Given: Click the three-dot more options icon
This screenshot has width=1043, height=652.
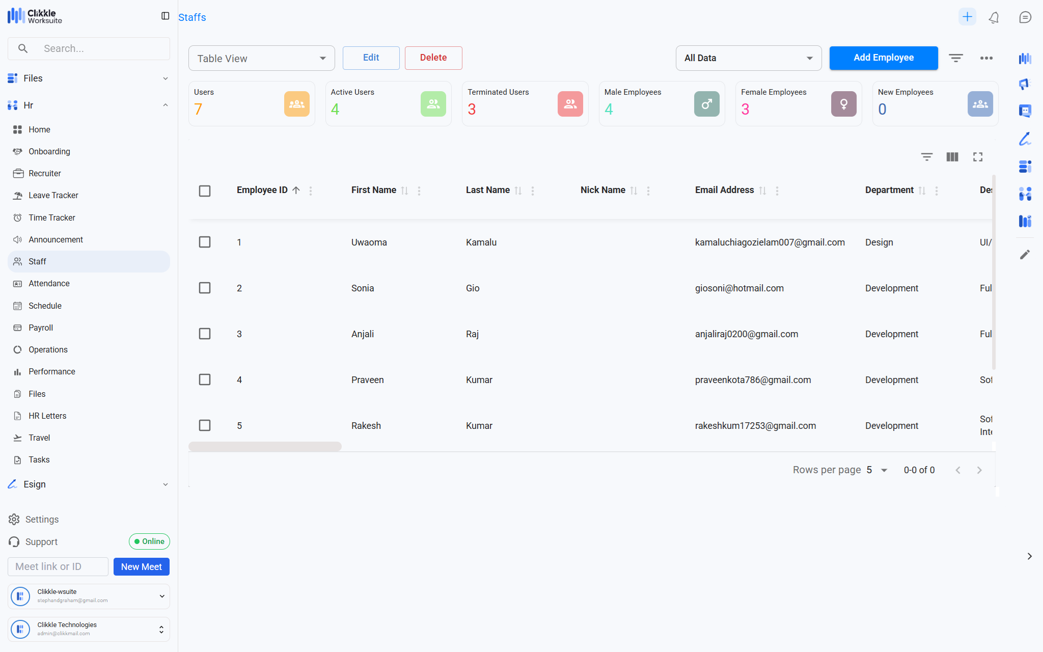Looking at the screenshot, I should pyautogui.click(x=986, y=58).
